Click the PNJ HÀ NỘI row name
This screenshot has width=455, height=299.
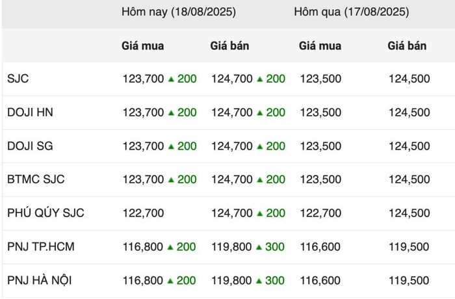pyautogui.click(x=40, y=280)
